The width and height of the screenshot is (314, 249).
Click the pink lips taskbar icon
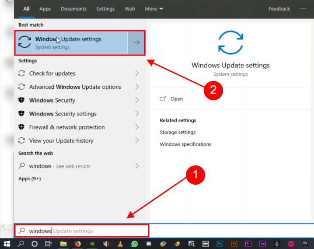point(291,244)
